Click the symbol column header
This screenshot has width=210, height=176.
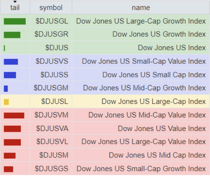51,7
